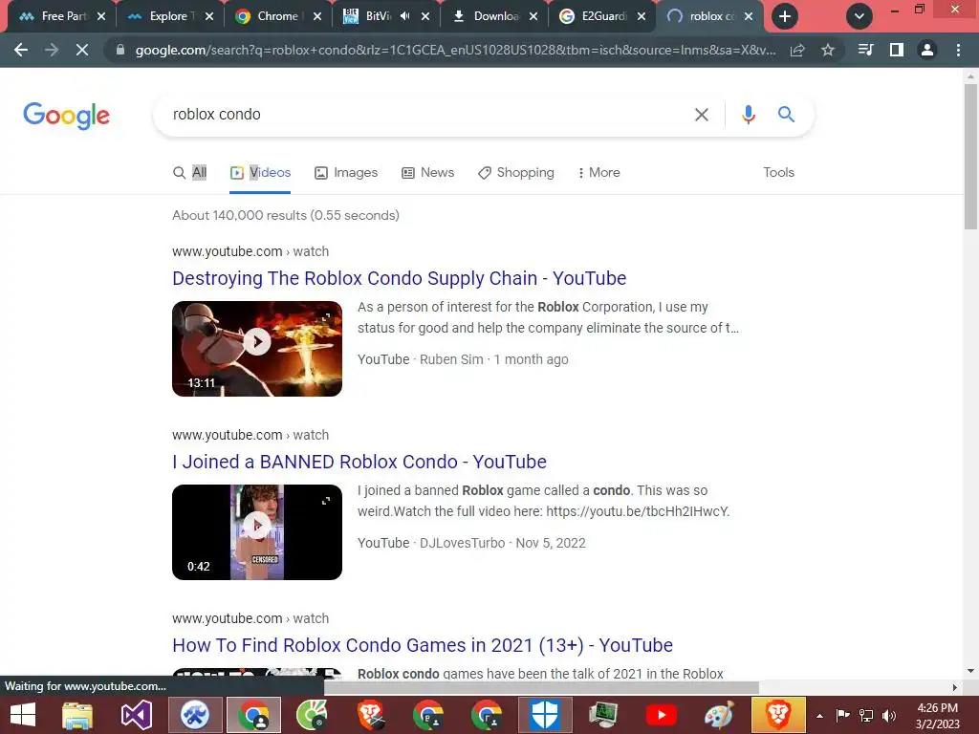Open the search Tools options
The height and width of the screenshot is (734, 979).
click(778, 173)
